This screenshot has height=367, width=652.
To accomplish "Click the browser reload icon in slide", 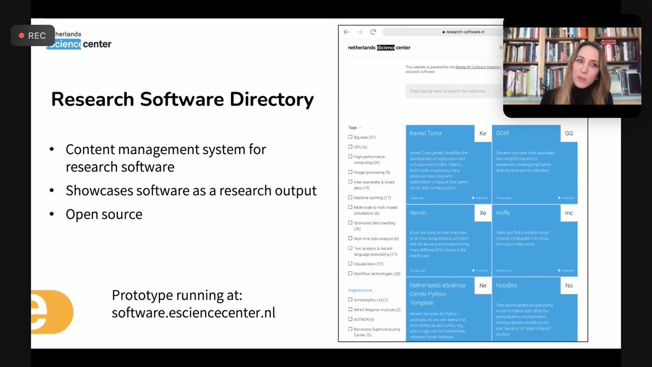I will (373, 32).
